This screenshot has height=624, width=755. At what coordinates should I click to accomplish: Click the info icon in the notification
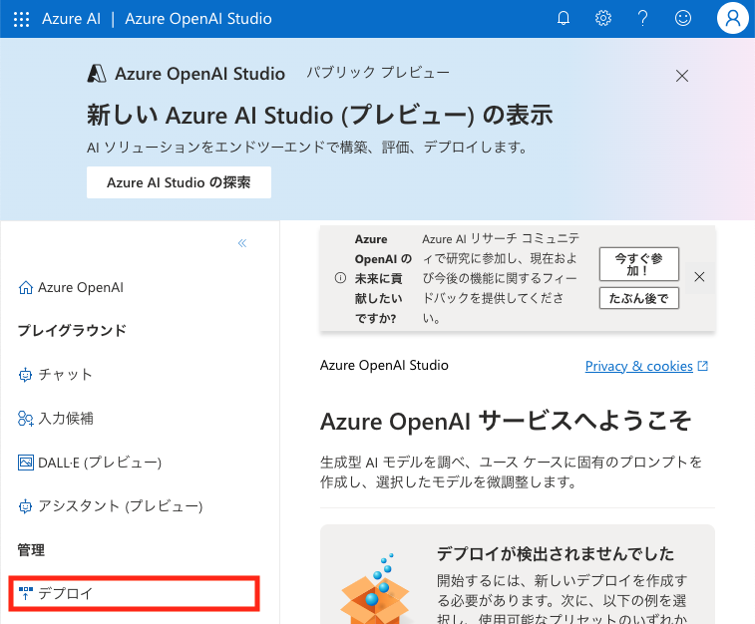click(x=340, y=277)
